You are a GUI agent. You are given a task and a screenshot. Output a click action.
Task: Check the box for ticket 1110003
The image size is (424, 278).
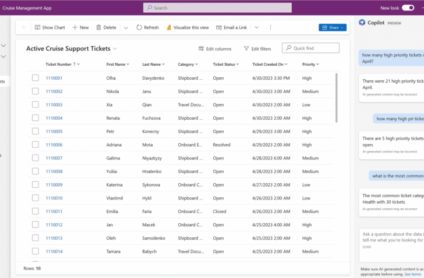pos(36,105)
